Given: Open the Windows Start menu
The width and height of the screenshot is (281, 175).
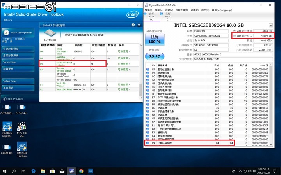Looking at the screenshot, I should point(5,171).
